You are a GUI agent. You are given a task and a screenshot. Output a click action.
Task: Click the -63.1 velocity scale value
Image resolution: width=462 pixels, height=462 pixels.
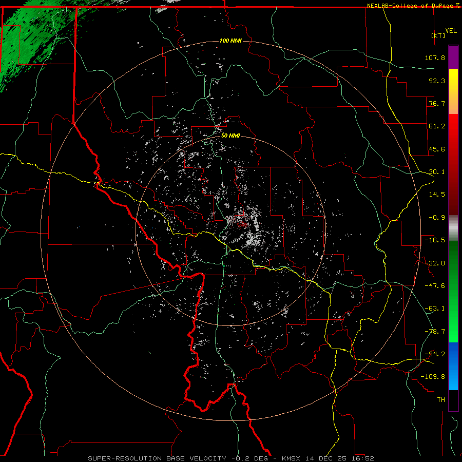(x=435, y=309)
